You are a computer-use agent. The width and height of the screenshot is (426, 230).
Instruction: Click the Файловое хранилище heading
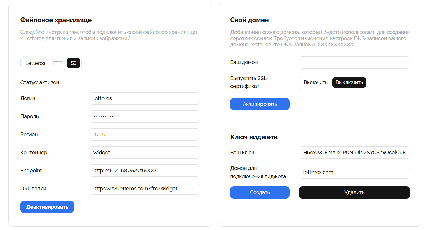56,20
